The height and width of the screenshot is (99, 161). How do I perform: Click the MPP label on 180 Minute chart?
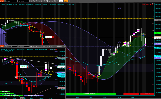coord(110,57)
